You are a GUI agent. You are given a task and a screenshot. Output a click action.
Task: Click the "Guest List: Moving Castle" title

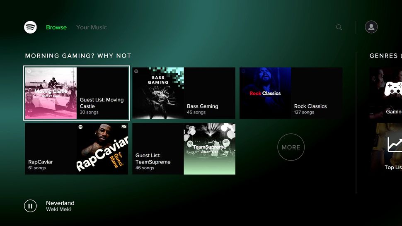point(102,103)
